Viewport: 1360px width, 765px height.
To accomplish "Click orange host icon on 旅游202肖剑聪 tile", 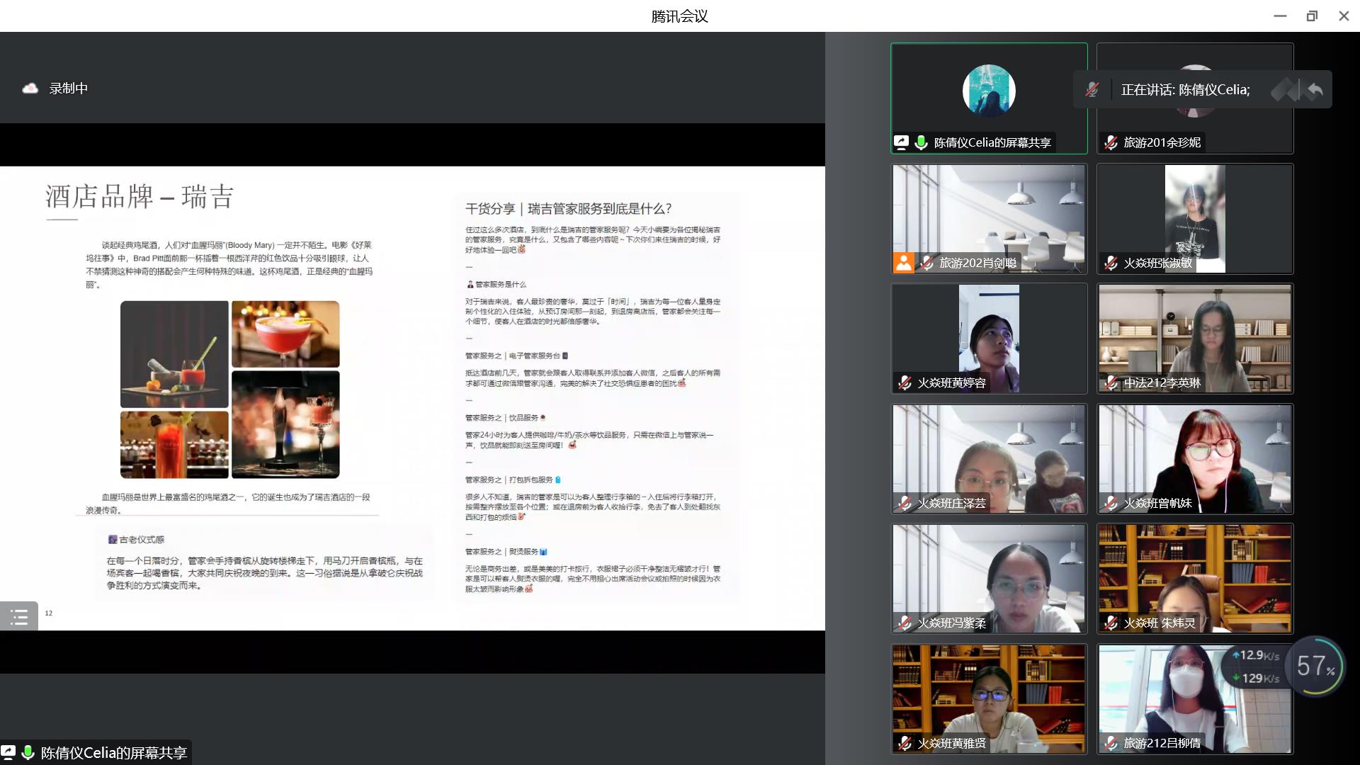I will [x=904, y=263].
